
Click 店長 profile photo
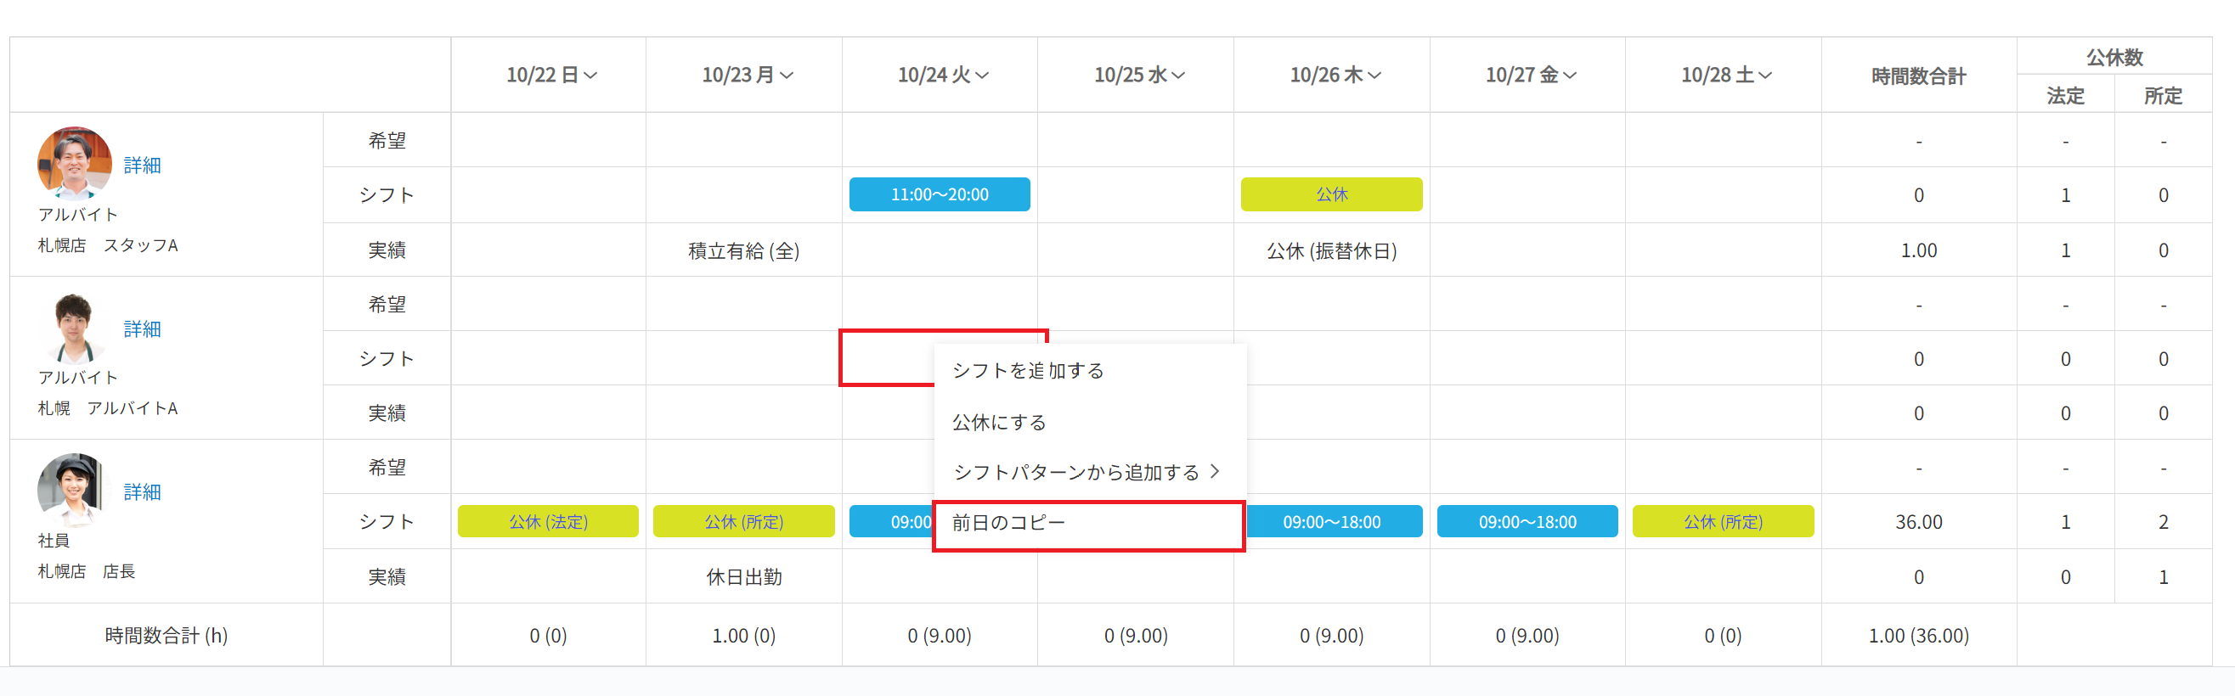[71, 489]
